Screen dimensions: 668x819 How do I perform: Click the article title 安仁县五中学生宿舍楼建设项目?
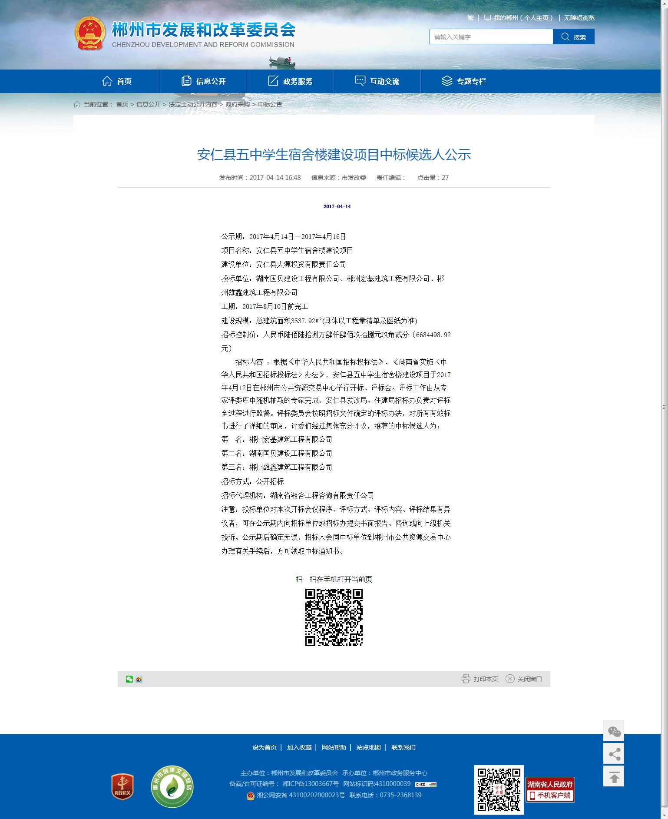pyautogui.click(x=334, y=155)
